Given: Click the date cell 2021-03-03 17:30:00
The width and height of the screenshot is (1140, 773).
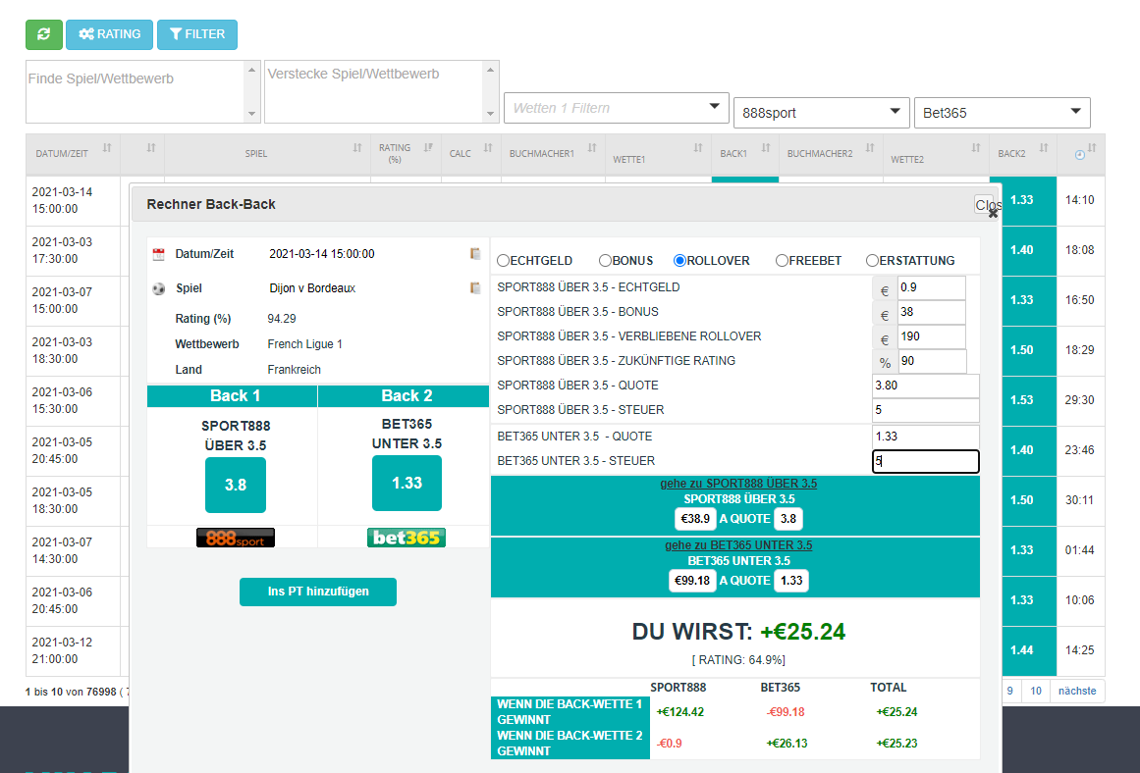Looking at the screenshot, I should tap(73, 250).
